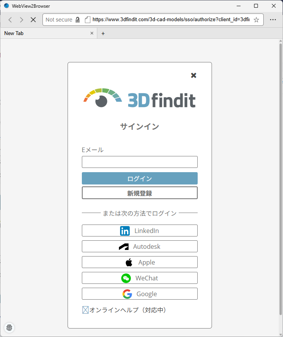Stop page loading with the X button
Image resolution: width=283 pixels, height=337 pixels.
coord(33,20)
